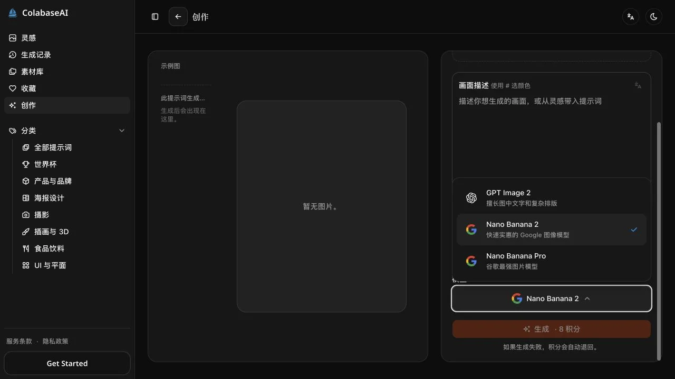Screen dimensions: 675x379
Task: Open the language switcher icon
Action: point(630,17)
